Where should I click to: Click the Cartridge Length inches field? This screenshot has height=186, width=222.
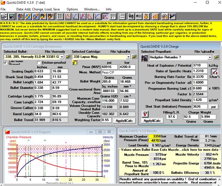click(x=42, y=96)
